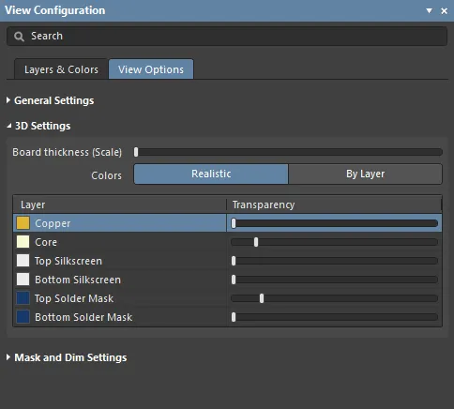Click the Top Solder Mask color swatch
This screenshot has width=454, height=409.
point(23,298)
